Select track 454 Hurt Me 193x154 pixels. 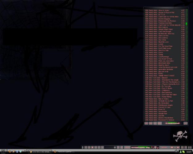pos(165,116)
